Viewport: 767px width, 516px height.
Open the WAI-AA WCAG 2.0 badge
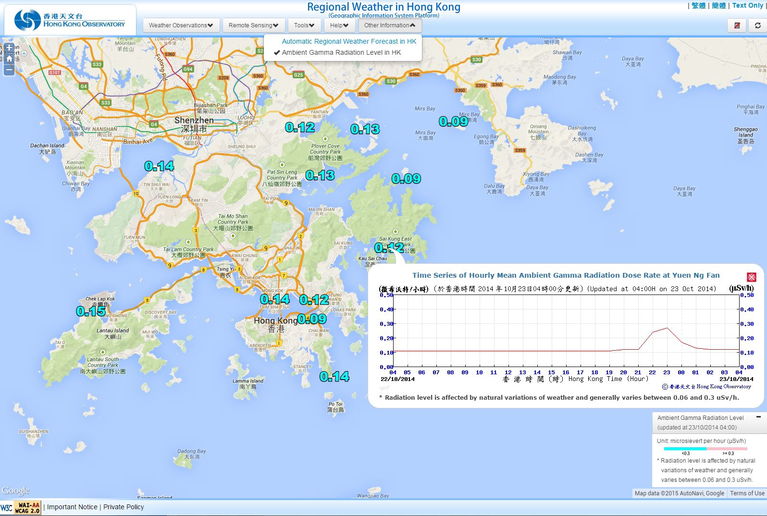[x=27, y=508]
